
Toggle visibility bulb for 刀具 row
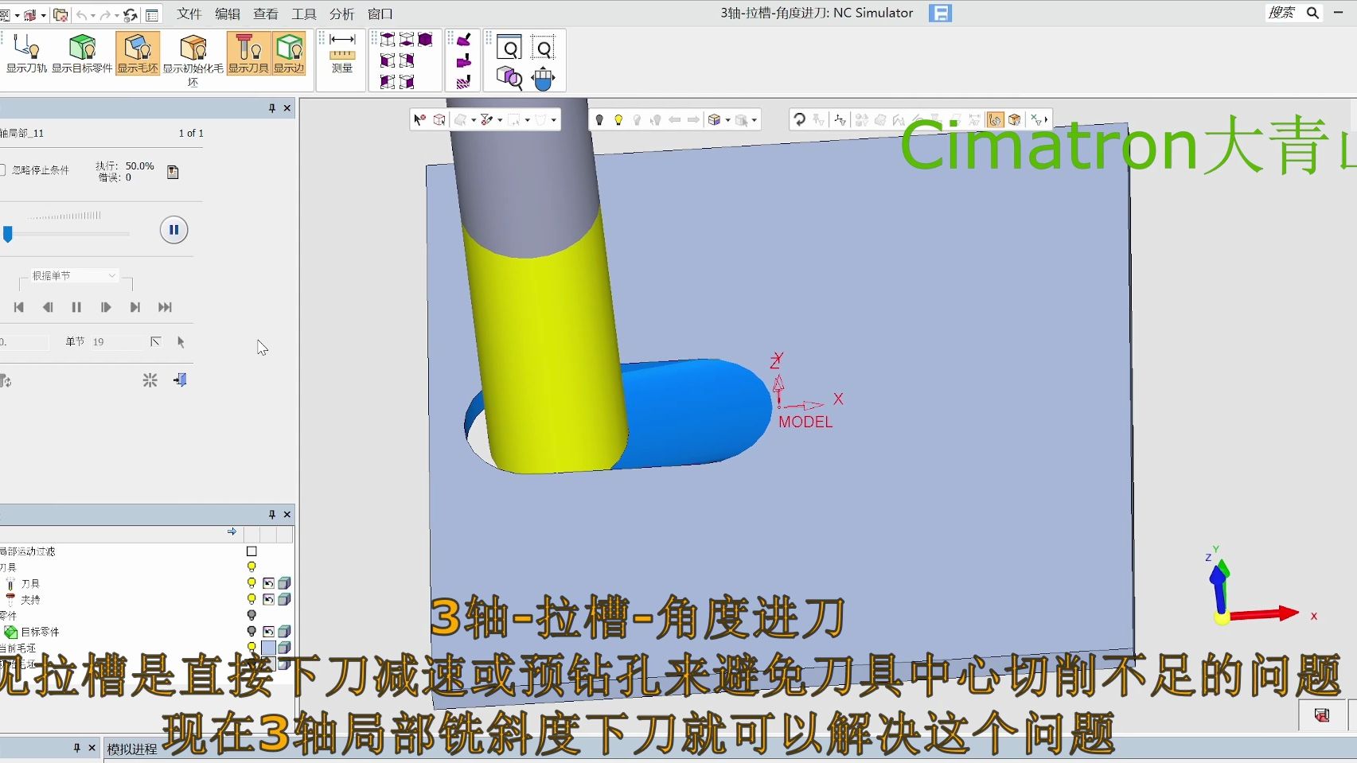click(x=252, y=583)
